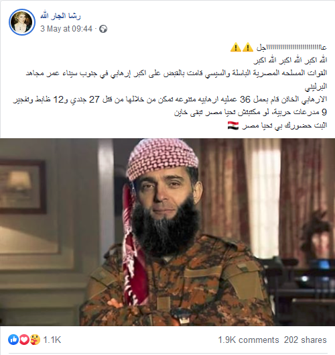Open the 1.1K reactions count
Viewport: 335px width, 355px height.
[x=52, y=340]
